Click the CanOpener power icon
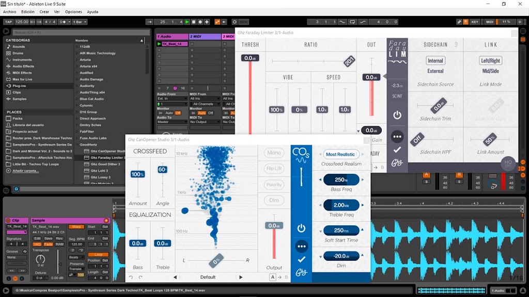 click(x=301, y=228)
